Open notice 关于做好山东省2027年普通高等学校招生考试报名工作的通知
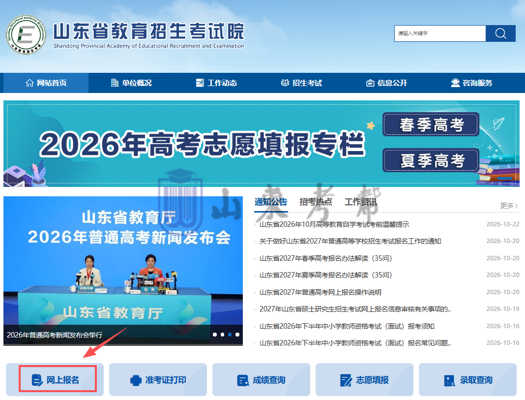The image size is (525, 400). pyautogui.click(x=350, y=241)
